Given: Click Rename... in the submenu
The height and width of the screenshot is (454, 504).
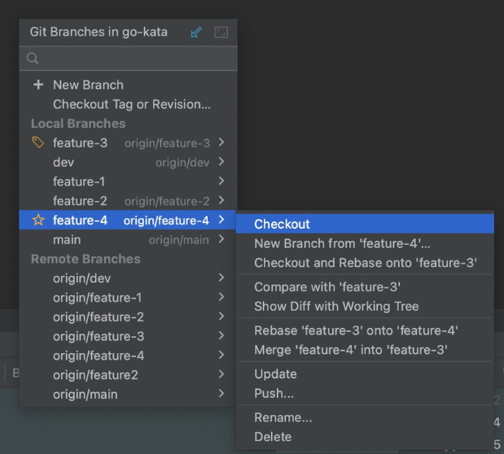Looking at the screenshot, I should (283, 417).
